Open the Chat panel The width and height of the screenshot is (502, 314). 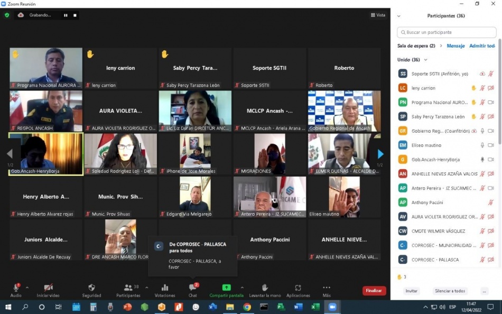click(x=193, y=288)
